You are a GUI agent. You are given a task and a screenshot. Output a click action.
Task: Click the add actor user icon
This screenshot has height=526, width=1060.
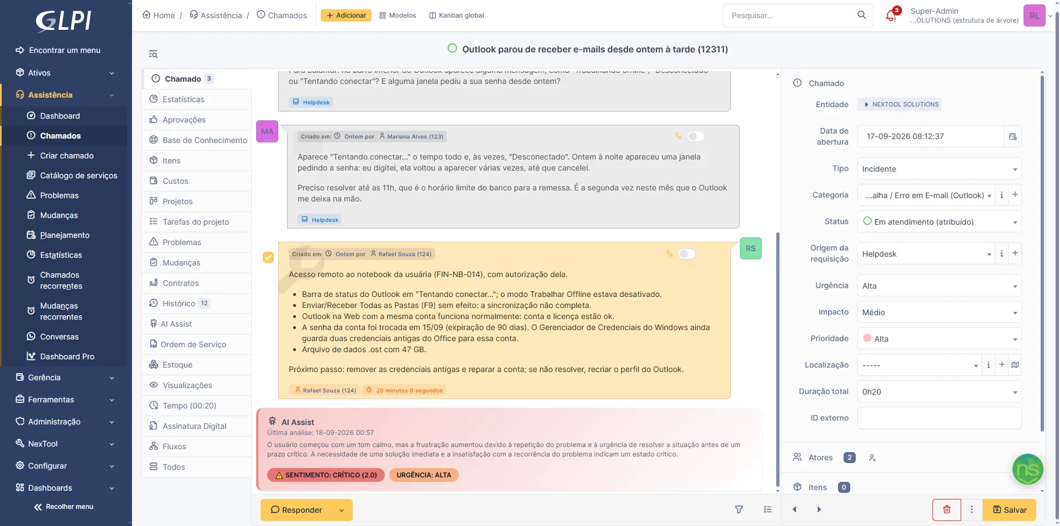[x=872, y=458]
